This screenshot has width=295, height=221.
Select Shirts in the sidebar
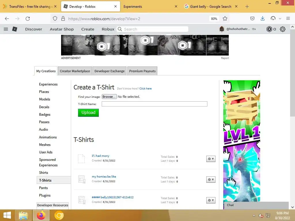coord(44,173)
